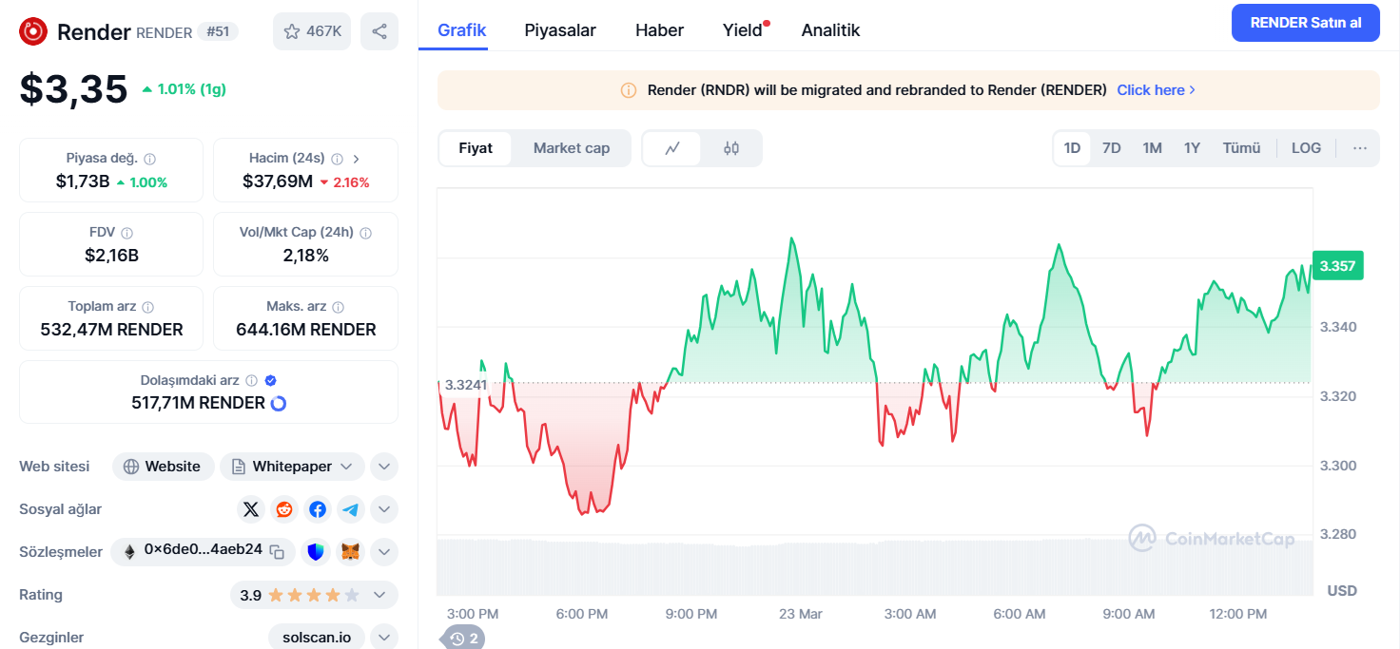Viewport: 1400px width, 649px height.
Task: Open the Reddit social link
Action: pos(284,509)
